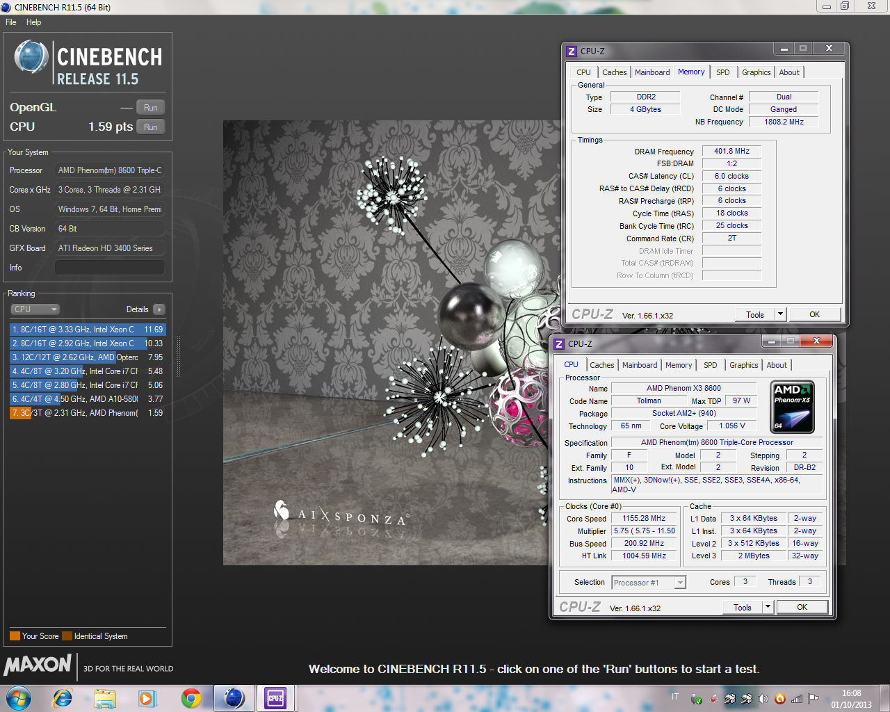The width and height of the screenshot is (890, 712).
Task: Switch to Cinebench via its taskbar icon
Action: 234,698
